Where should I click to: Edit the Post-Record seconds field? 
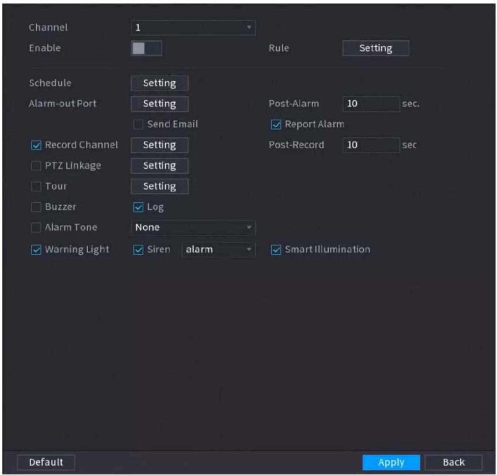371,145
